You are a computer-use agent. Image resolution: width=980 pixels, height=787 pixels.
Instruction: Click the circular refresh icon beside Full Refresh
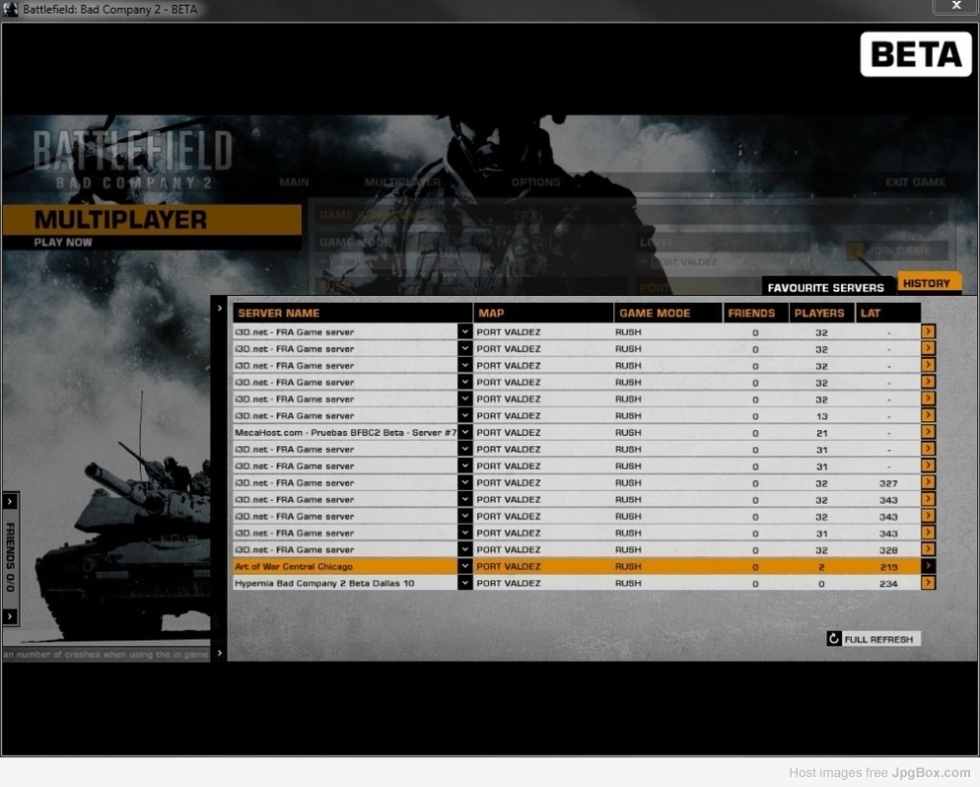point(834,638)
